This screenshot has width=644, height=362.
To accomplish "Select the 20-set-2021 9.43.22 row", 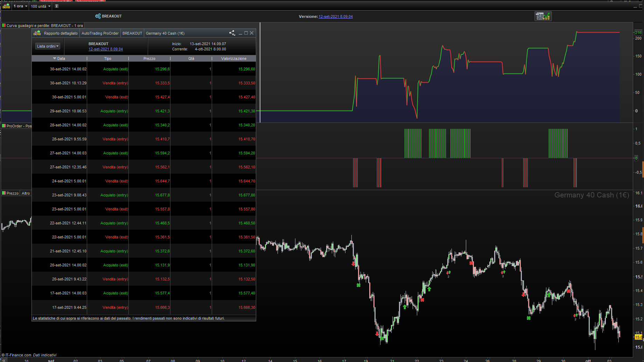I will [x=144, y=279].
